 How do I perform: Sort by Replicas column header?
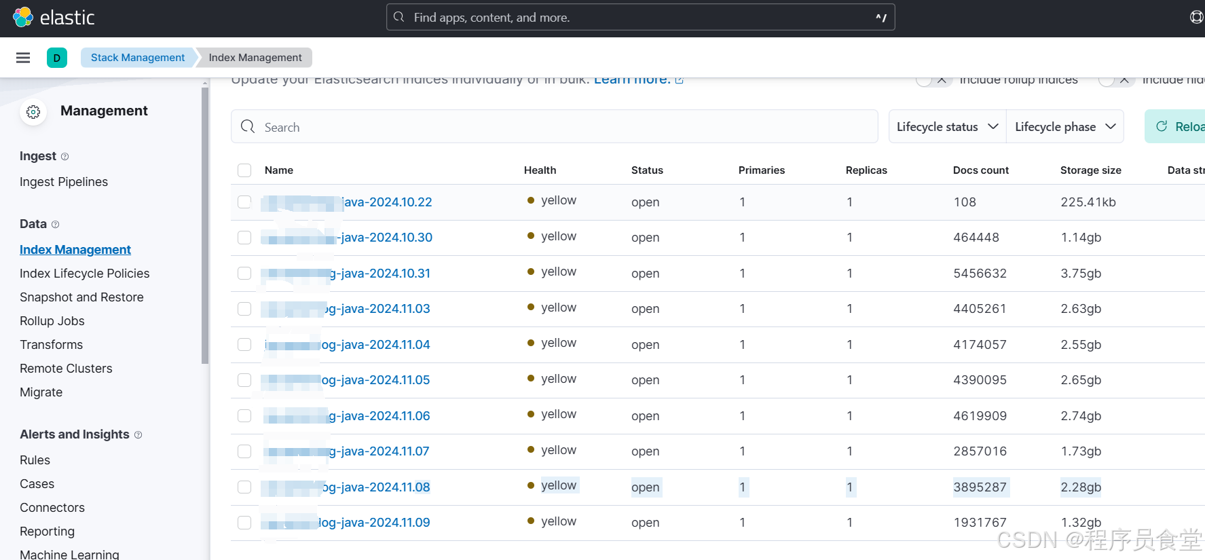pos(866,170)
